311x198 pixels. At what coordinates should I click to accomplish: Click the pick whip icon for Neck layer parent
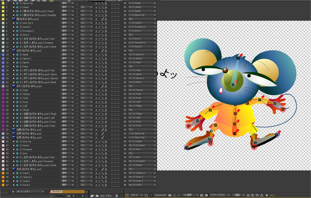tap(125, 55)
